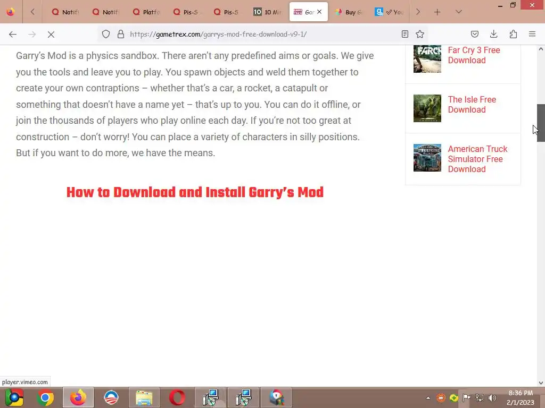Switch to the second Notif tab
Screen dimensions: 545x408
pos(106,12)
